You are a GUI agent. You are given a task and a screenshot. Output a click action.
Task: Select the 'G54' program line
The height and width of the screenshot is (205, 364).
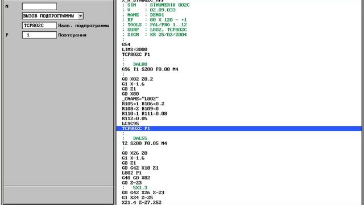[126, 44]
